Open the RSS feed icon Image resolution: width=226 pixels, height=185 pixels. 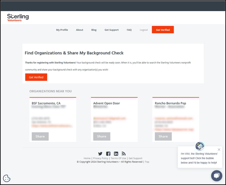124,154
